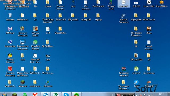The image size is (170, 96).
Task: Click the Windows Start button
Action: pos(5,94)
